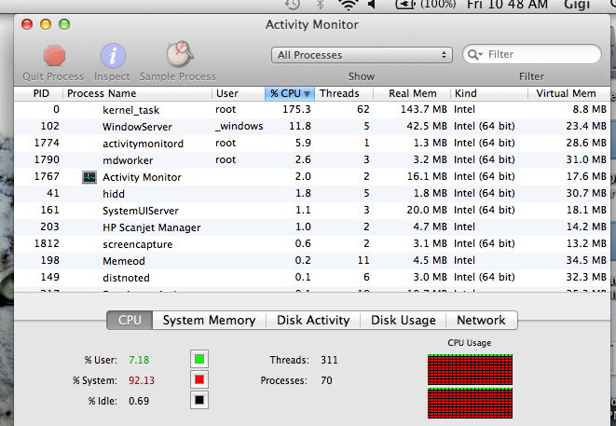Click the clock showing Fri 10:48 AM
Viewport: 616px width, 426px height.
pos(507,5)
